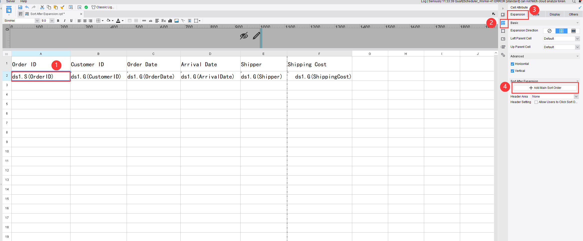Disable Vertical in the Advanced section
Screen dimensions: 583x241
(513, 71)
